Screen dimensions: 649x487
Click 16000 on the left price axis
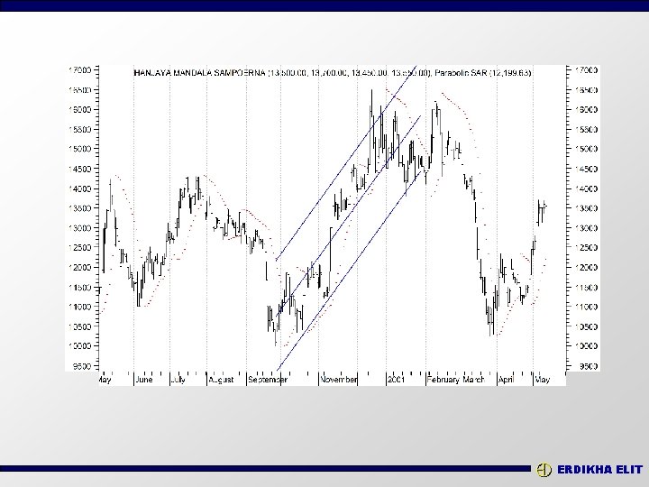(79, 110)
